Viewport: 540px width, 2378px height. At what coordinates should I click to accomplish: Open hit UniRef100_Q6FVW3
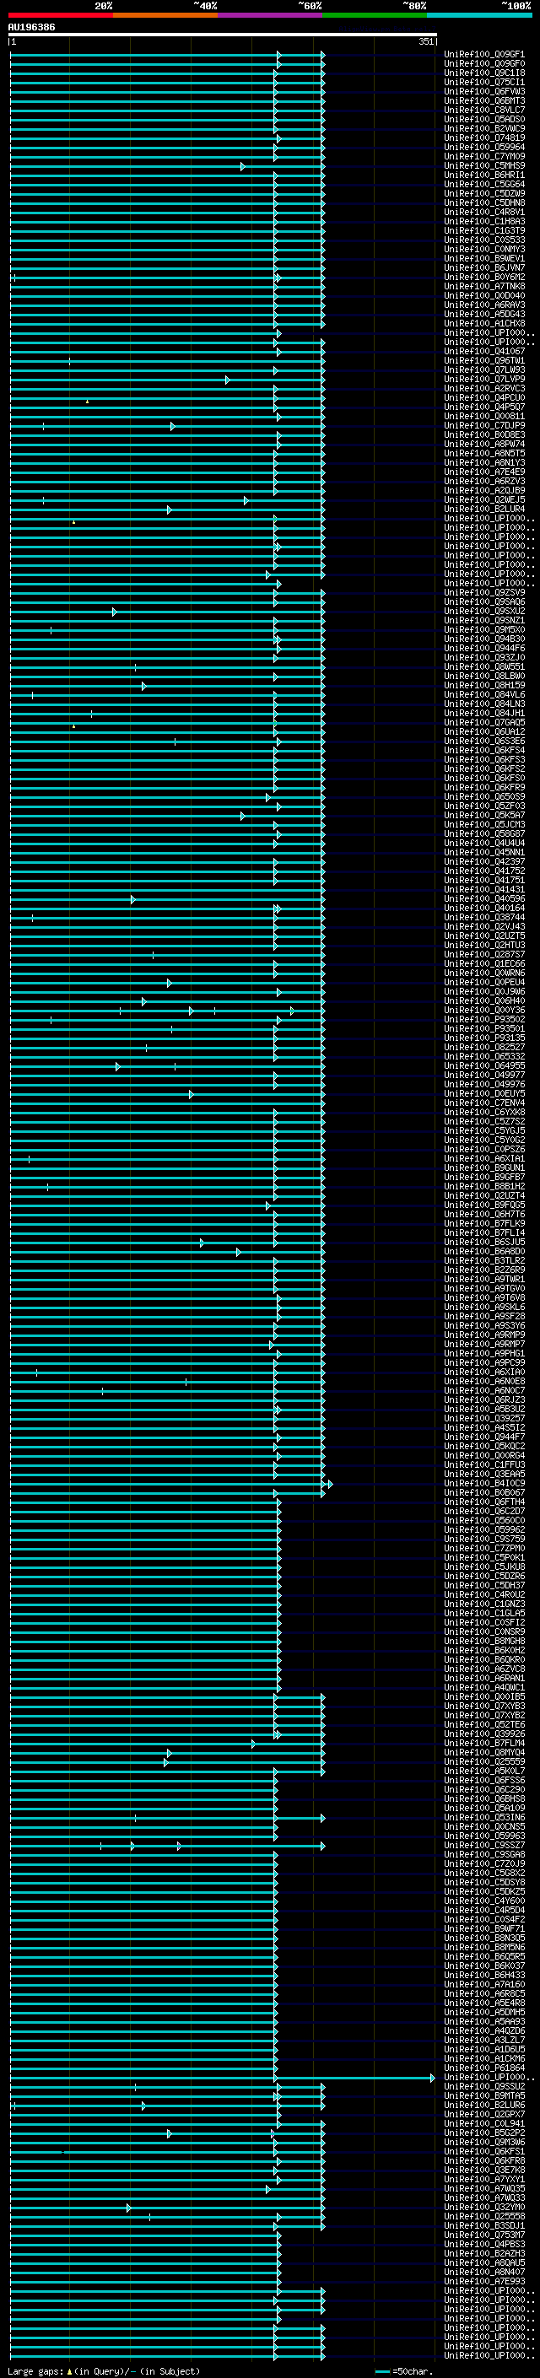[484, 91]
